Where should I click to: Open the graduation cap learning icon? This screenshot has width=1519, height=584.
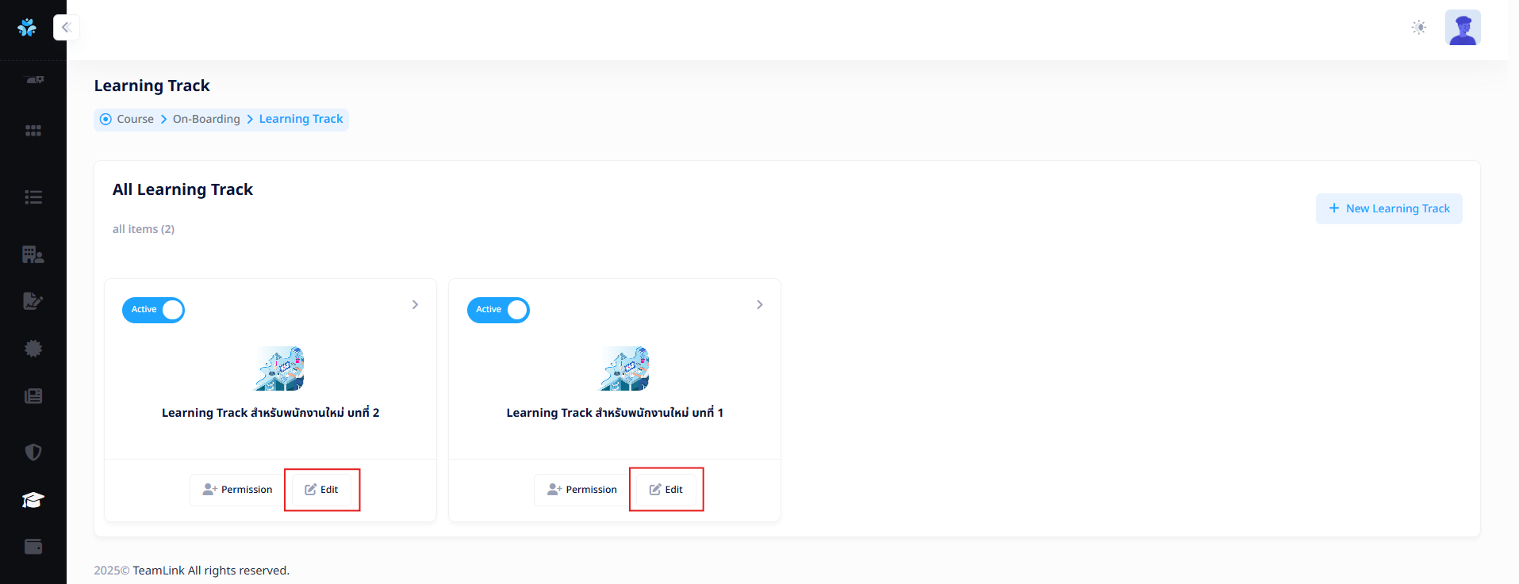click(x=33, y=500)
